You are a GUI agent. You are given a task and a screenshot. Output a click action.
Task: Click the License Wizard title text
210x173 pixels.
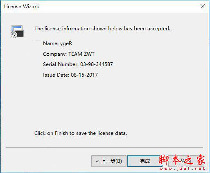tap(22, 7)
